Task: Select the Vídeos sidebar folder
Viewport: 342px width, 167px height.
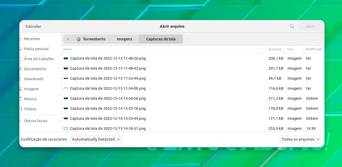Action: [x=30, y=109]
